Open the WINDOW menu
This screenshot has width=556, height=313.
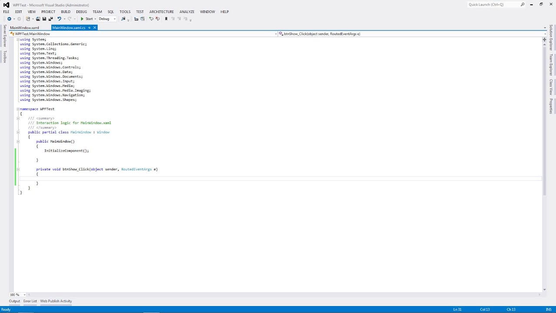tap(207, 12)
